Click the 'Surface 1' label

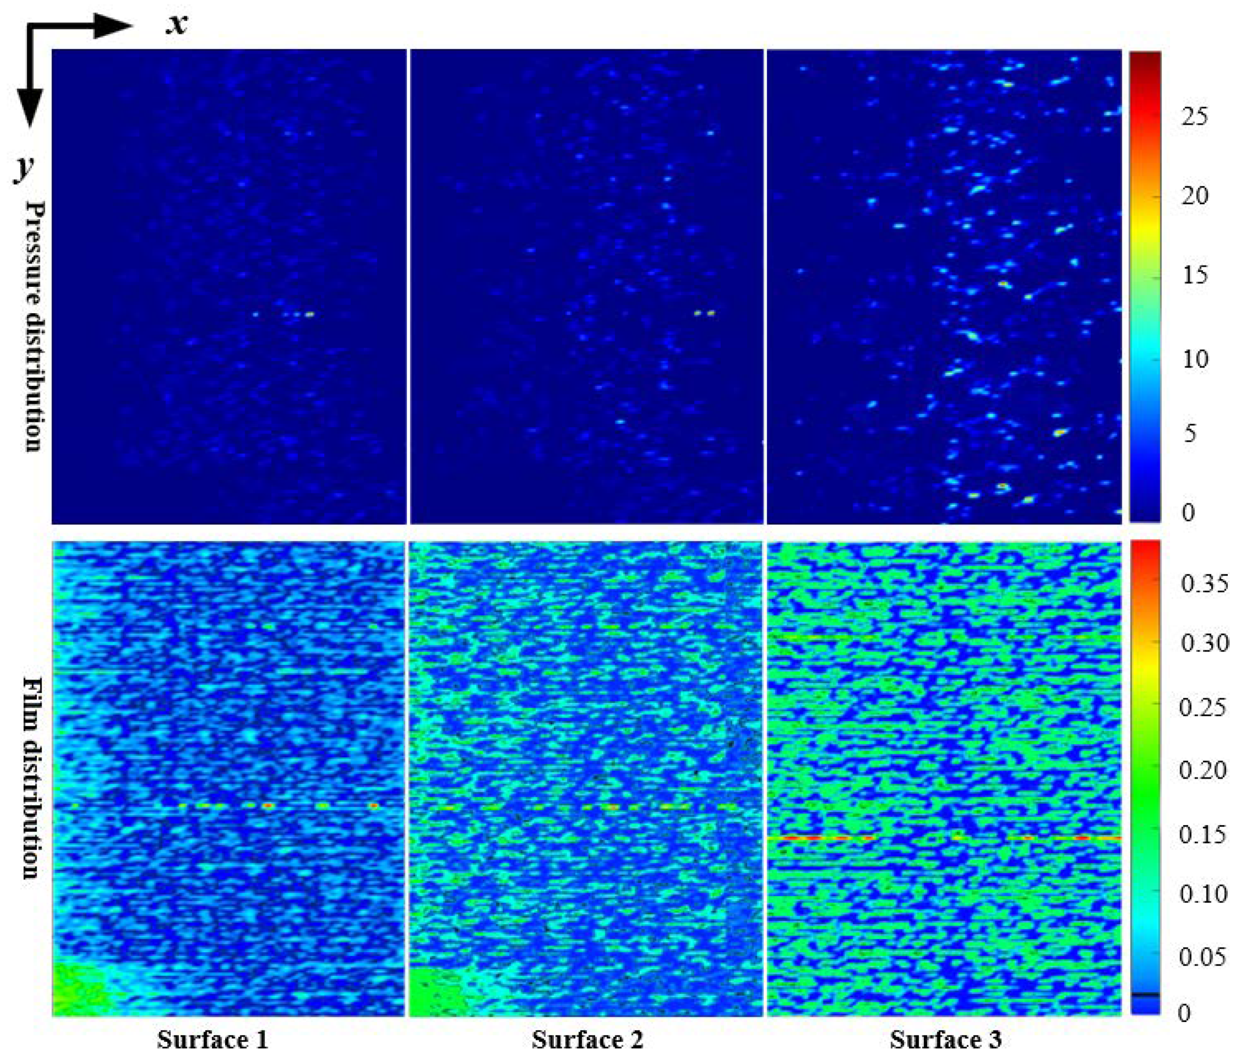tap(212, 1039)
